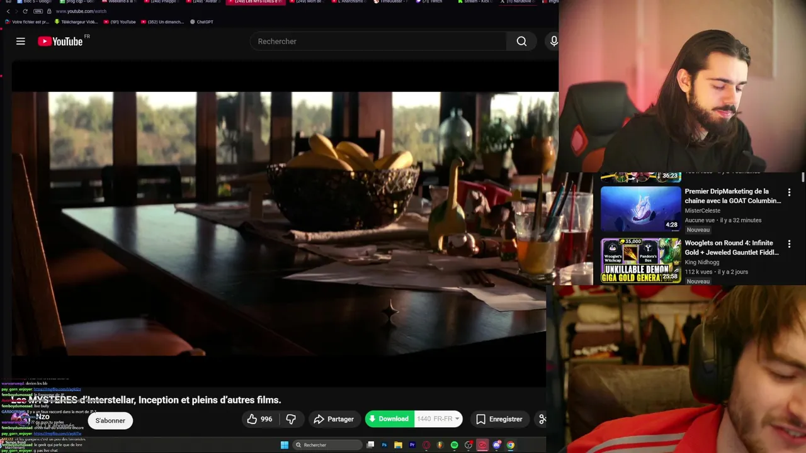Switch to the Stream - Kick browser tab
The image size is (806, 453).
pos(477,2)
